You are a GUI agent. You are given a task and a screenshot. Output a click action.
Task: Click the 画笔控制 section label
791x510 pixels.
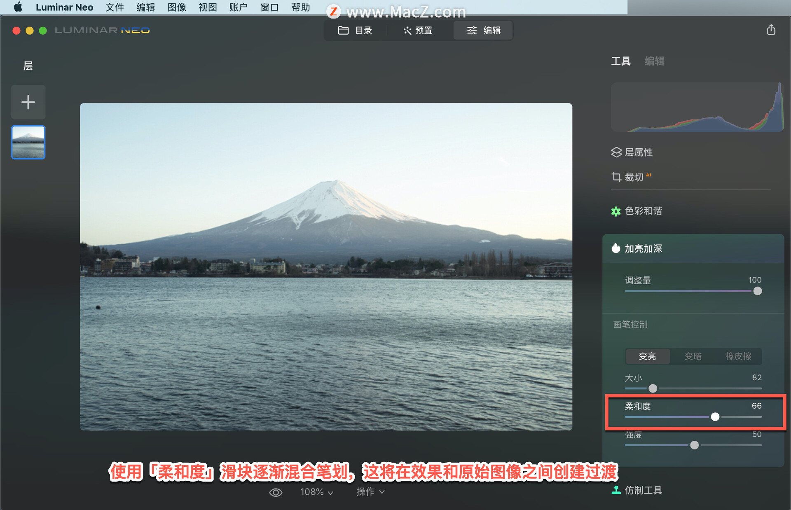[630, 325]
